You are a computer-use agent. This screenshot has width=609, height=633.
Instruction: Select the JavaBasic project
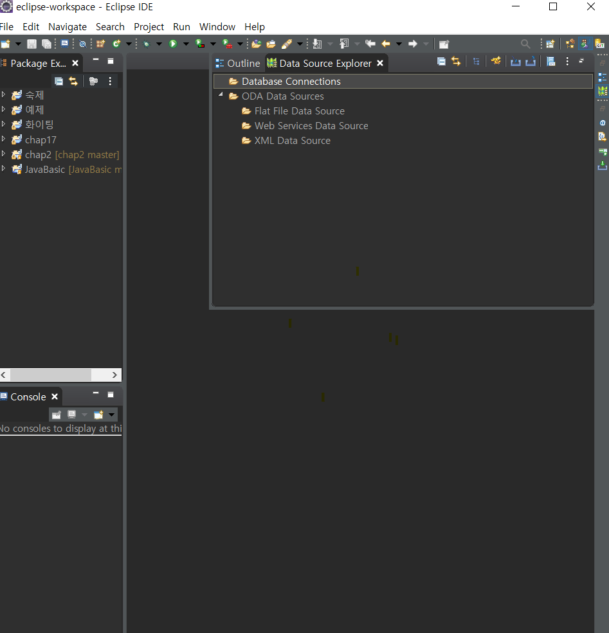click(67, 170)
